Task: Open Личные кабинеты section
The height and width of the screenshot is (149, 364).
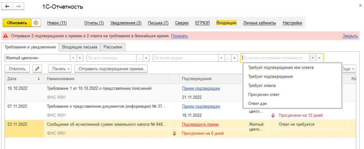Action: coord(259,23)
